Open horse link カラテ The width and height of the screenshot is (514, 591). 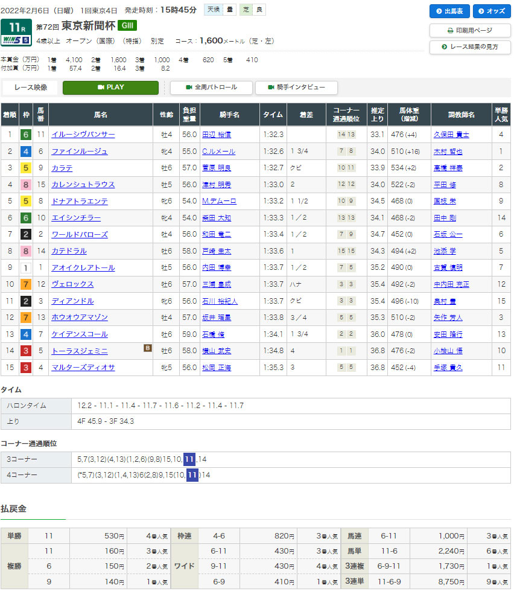(62, 168)
